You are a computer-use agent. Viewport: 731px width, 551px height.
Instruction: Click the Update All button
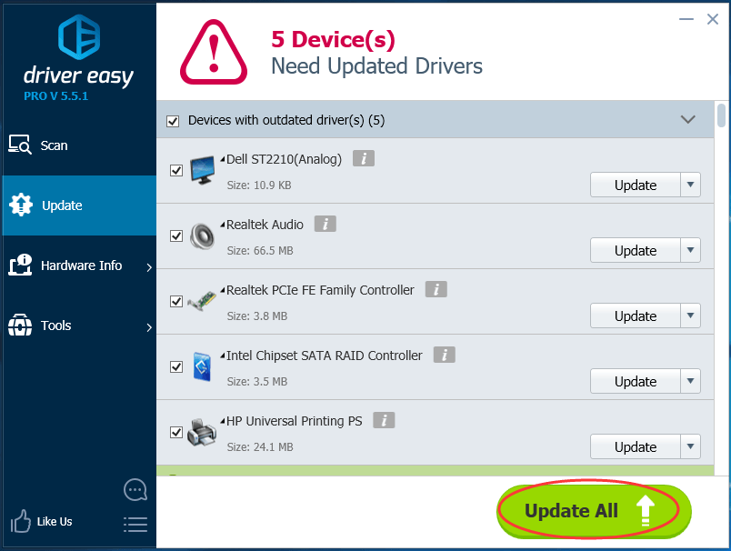pyautogui.click(x=594, y=511)
